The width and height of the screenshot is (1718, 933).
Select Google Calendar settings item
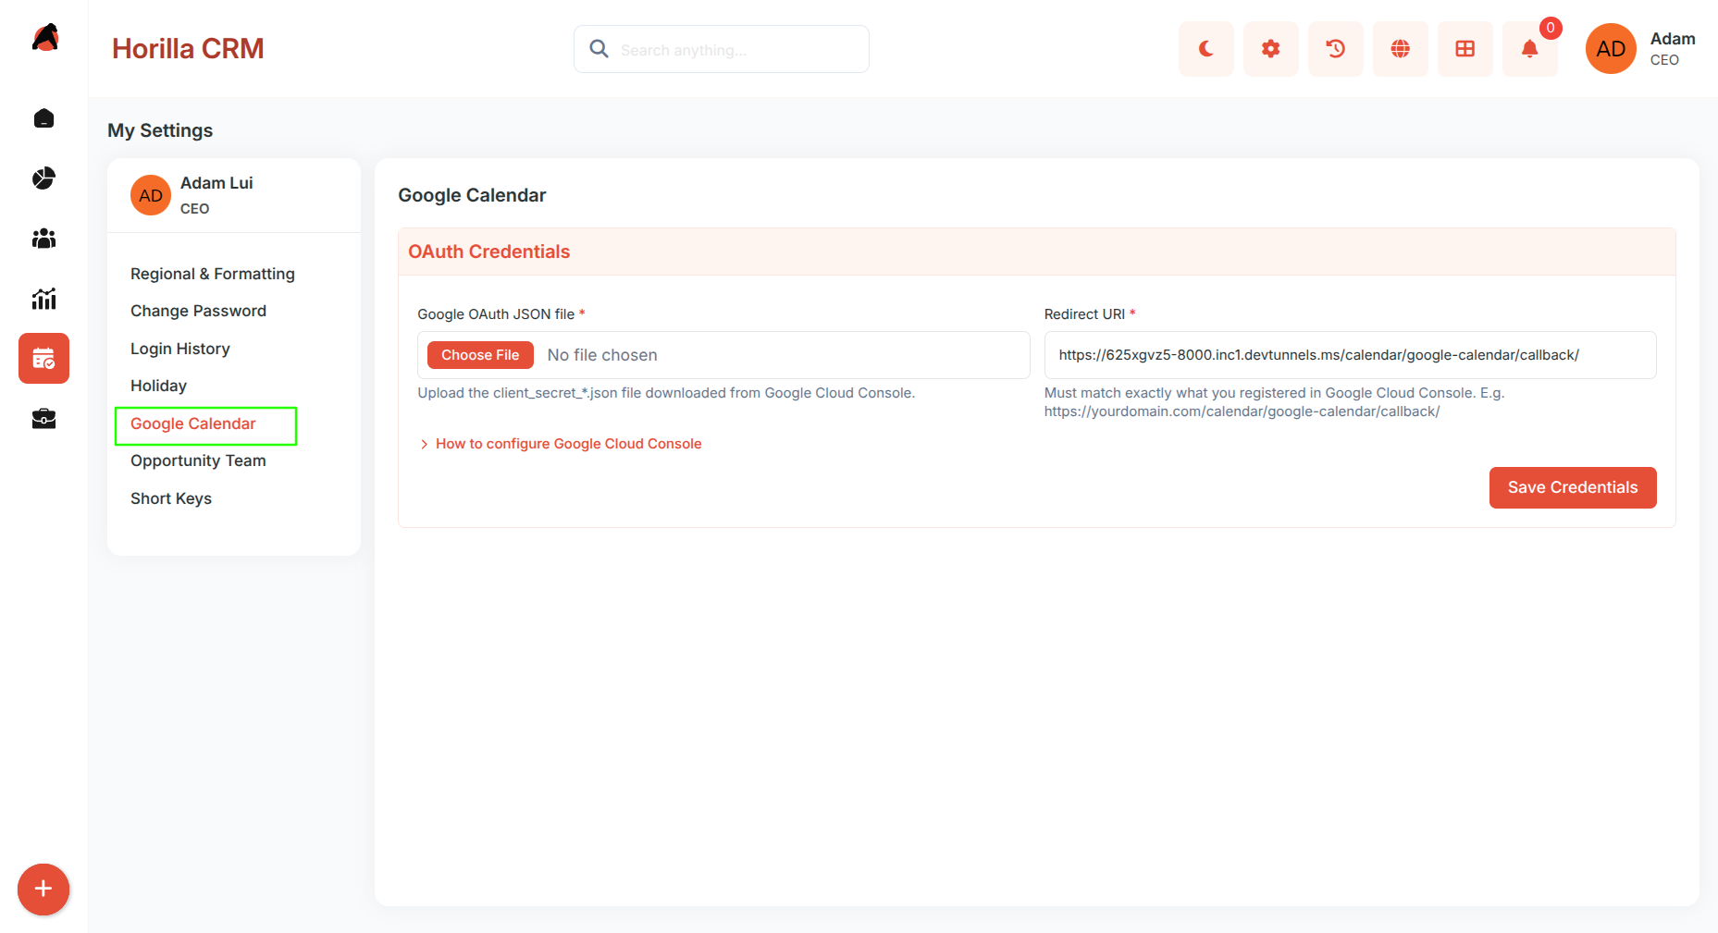click(x=193, y=424)
